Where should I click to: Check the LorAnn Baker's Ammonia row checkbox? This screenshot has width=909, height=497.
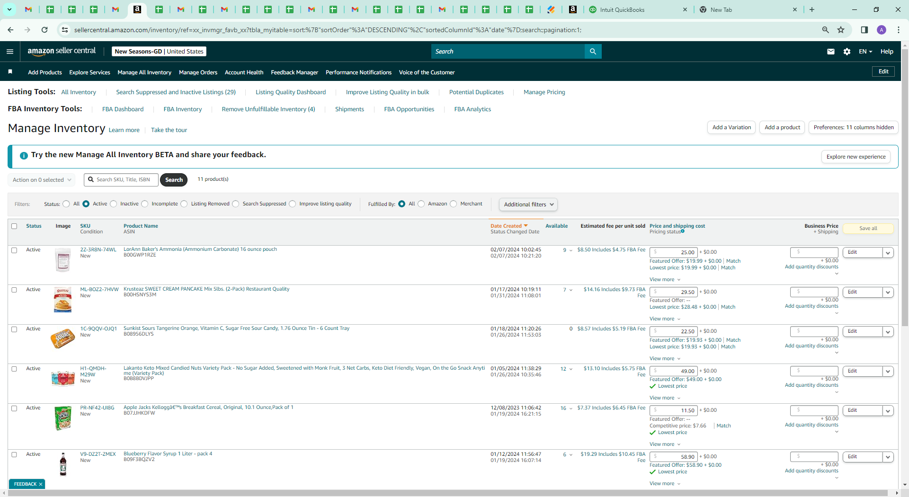click(14, 250)
